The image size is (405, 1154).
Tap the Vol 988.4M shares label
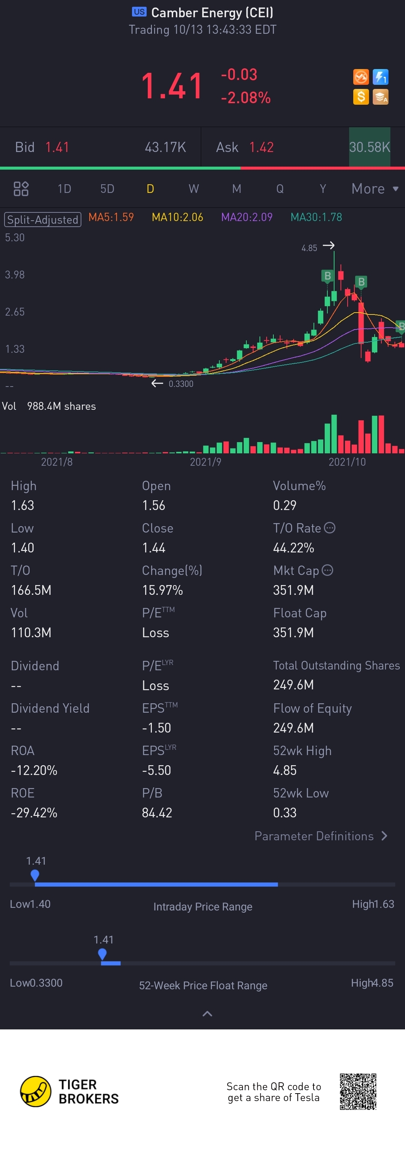click(49, 406)
